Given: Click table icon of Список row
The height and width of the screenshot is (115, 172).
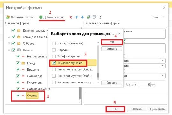Looking at the screenshot, I should (19, 50).
